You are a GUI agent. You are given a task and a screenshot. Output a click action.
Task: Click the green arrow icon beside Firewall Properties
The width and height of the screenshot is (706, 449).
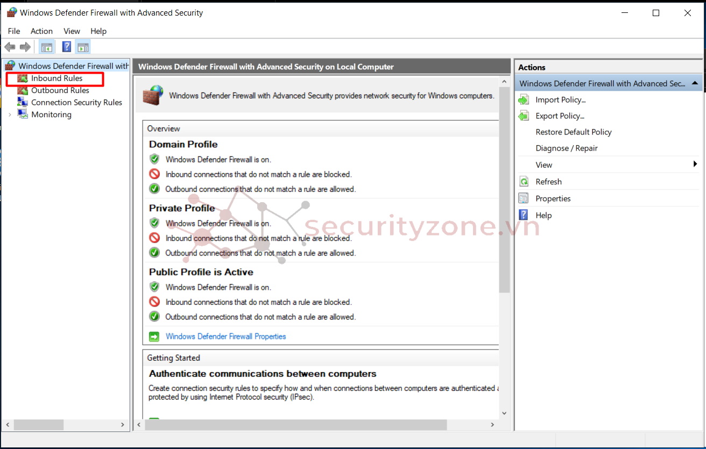point(154,337)
